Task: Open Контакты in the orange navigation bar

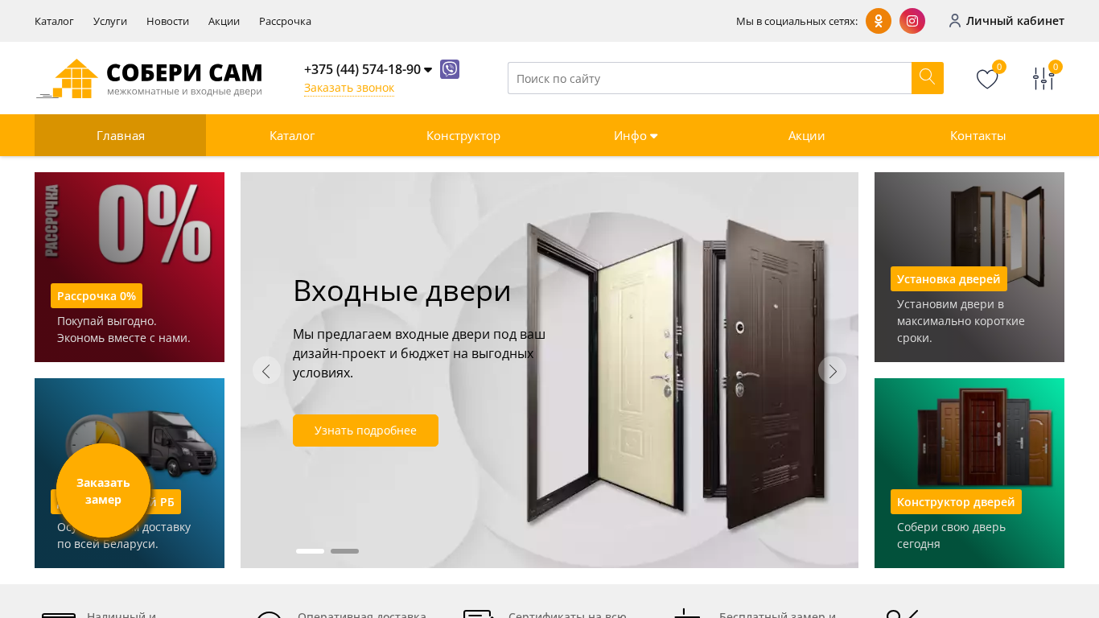Action: pyautogui.click(x=978, y=135)
